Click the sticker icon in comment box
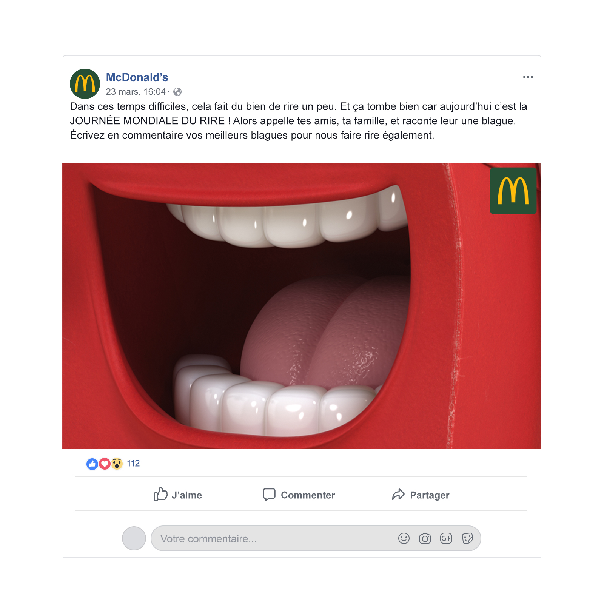The width and height of the screenshot is (604, 604). 467,538
